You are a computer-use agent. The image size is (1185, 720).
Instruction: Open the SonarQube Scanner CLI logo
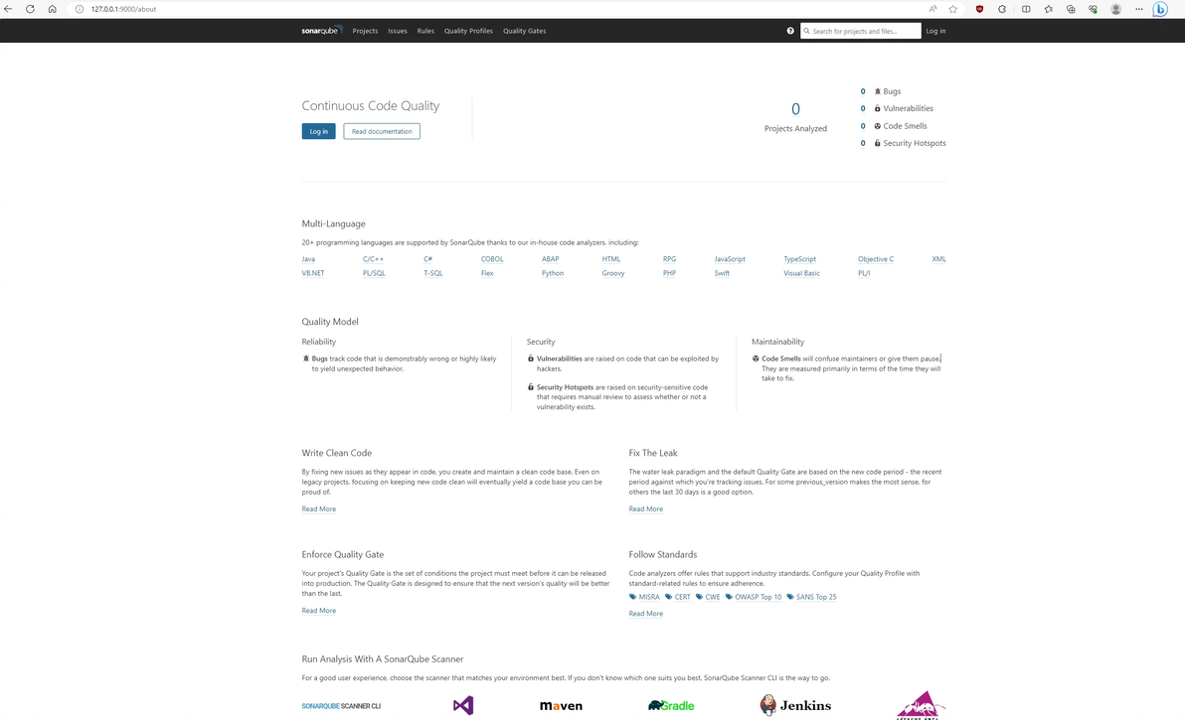pyautogui.click(x=341, y=706)
